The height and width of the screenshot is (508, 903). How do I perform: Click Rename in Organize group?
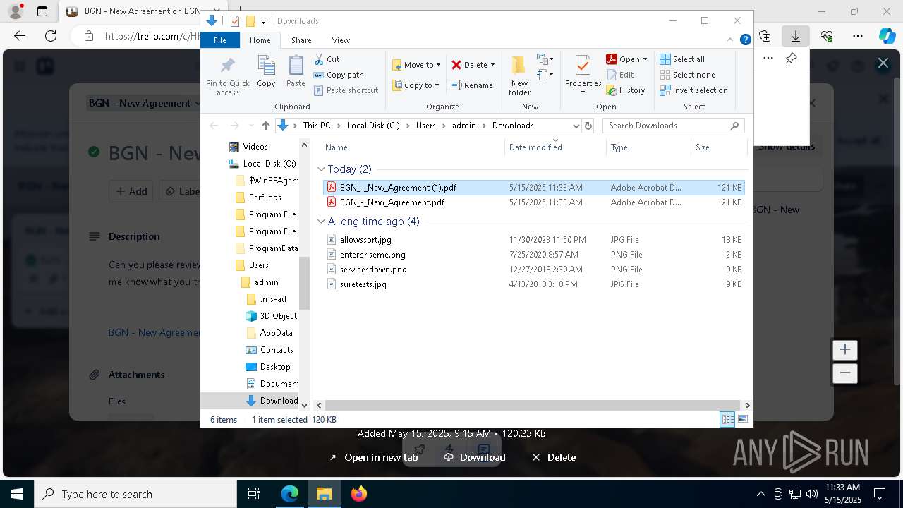472,85
